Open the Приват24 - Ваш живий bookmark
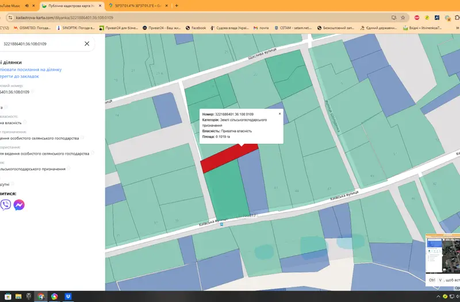This screenshot has width=460, height=302. (x=162, y=28)
